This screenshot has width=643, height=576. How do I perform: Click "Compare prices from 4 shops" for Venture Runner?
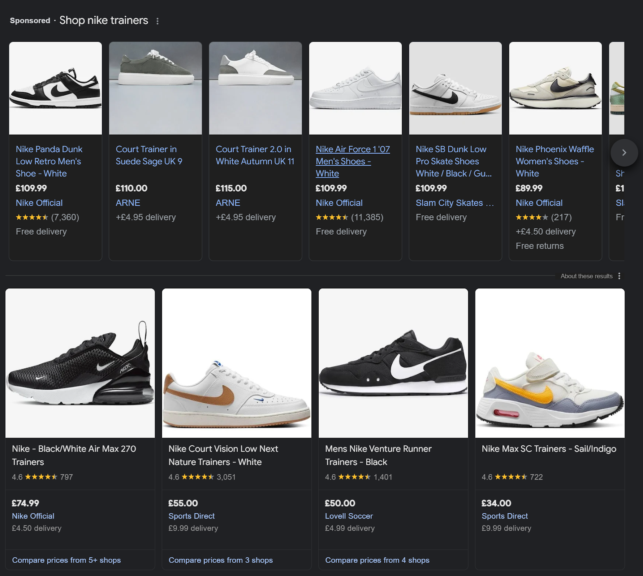[377, 560]
